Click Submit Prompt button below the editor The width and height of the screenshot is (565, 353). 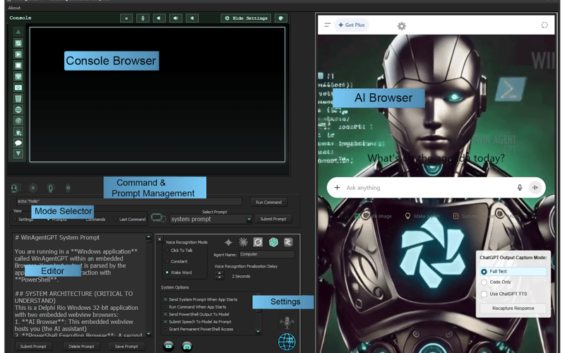33,346
